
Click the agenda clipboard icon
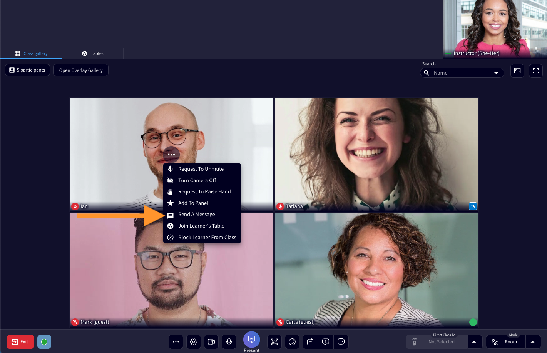coord(310,341)
